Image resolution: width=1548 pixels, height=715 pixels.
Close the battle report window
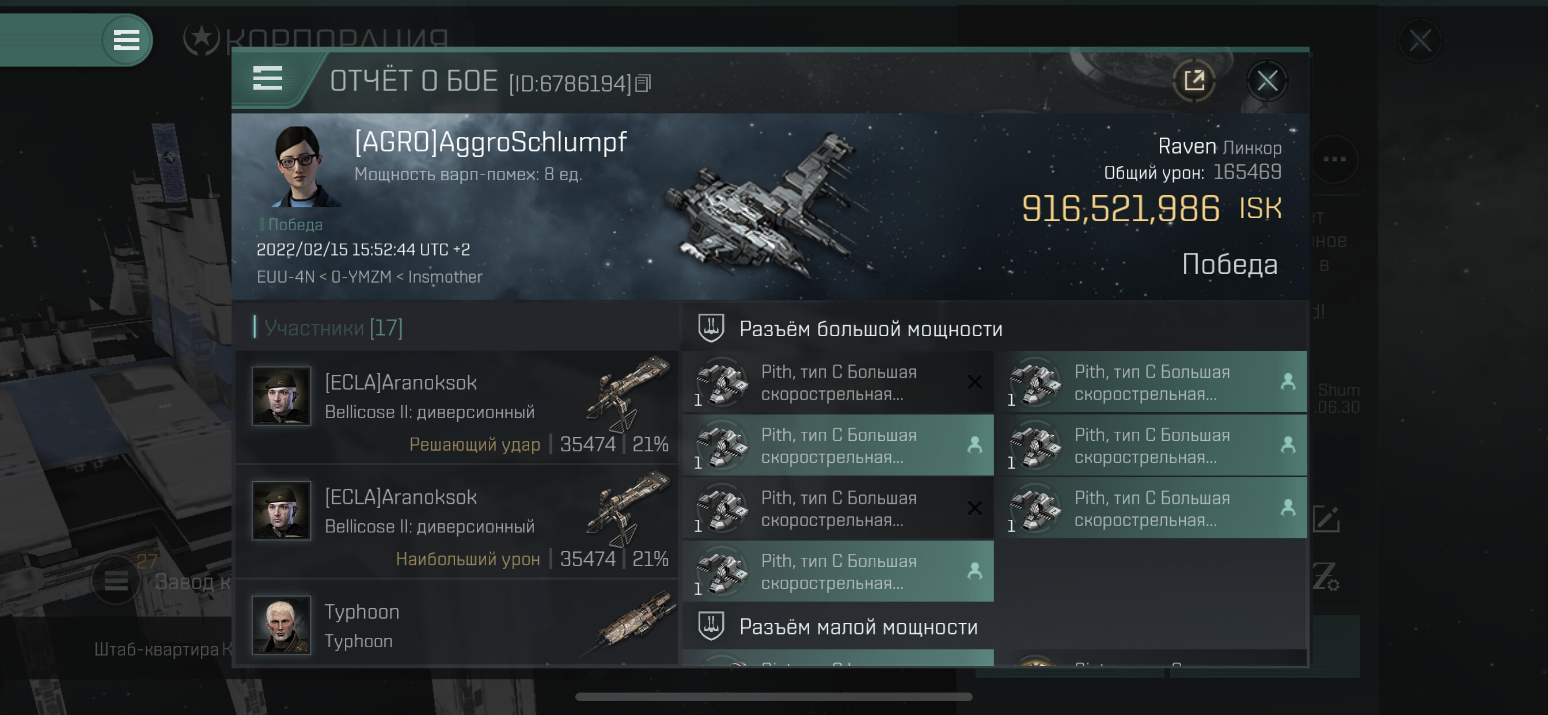point(1267,81)
